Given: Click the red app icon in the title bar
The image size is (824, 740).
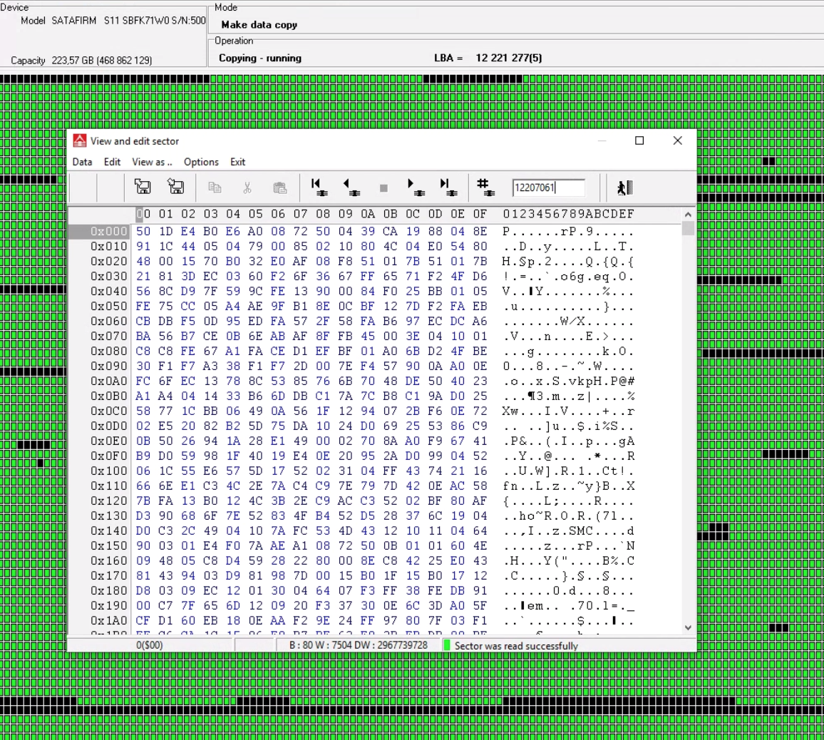Looking at the screenshot, I should (x=79, y=140).
